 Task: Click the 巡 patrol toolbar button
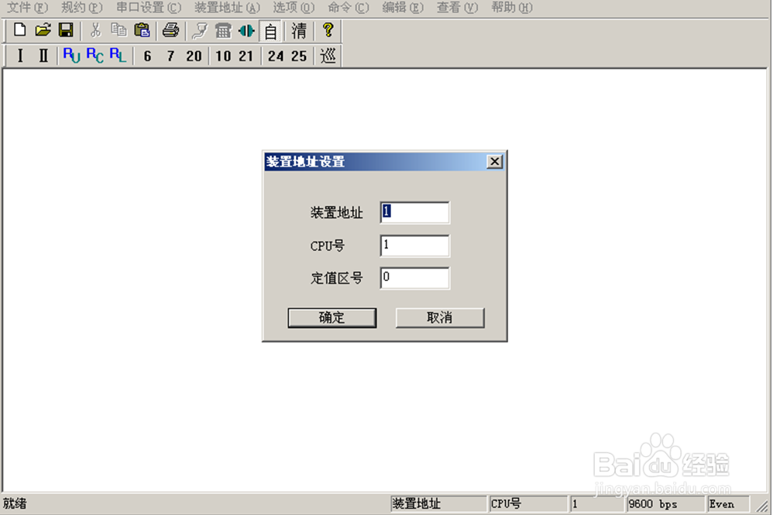click(x=328, y=56)
